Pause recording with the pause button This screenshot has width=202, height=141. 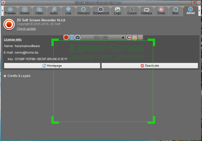pyautogui.click(x=72, y=37)
